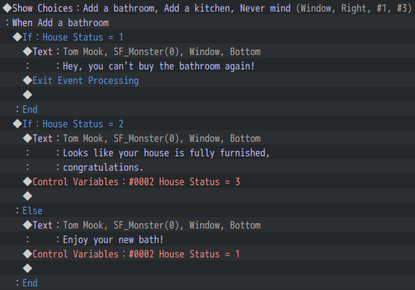Click the diamond beside Exit Event Processing

tap(27, 80)
